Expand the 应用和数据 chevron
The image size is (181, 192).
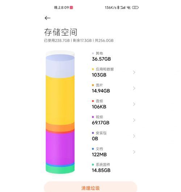pos(134,73)
